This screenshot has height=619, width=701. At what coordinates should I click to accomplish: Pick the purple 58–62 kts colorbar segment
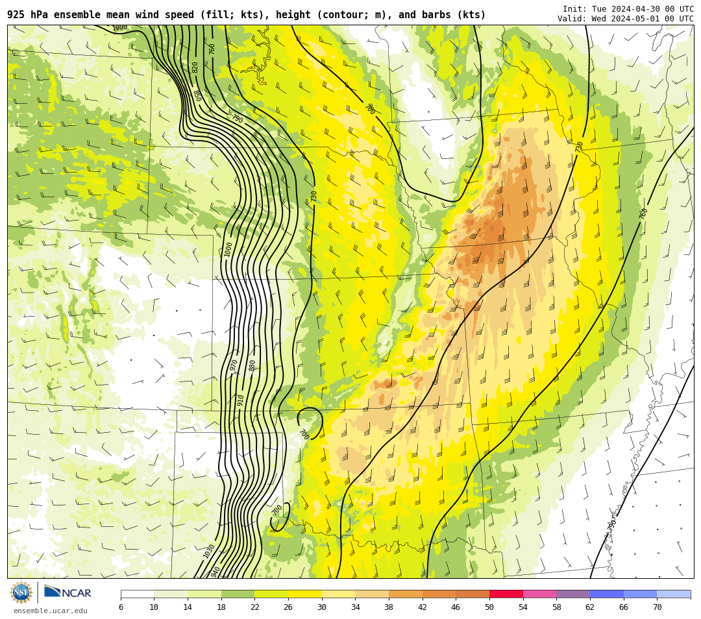click(x=573, y=594)
